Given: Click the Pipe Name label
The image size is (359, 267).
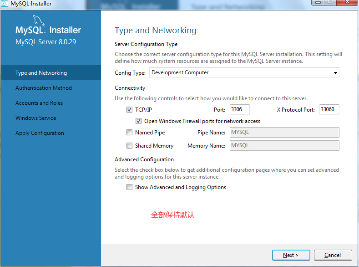Looking at the screenshot, I should coord(211,133).
